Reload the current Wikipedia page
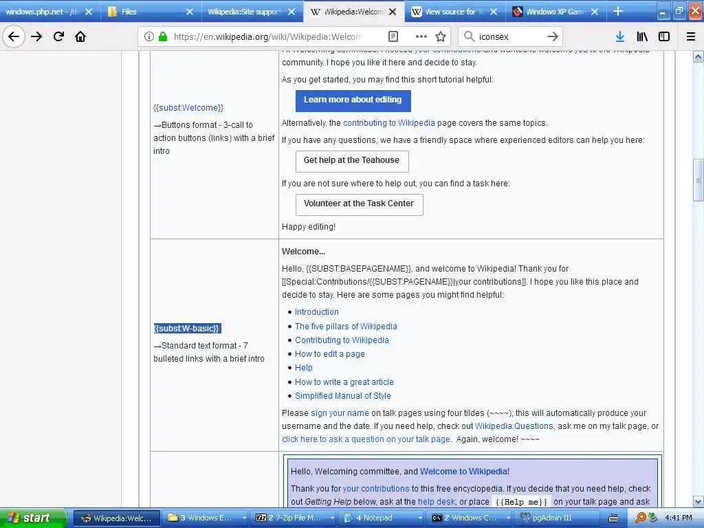Image resolution: width=704 pixels, height=528 pixels. click(58, 36)
